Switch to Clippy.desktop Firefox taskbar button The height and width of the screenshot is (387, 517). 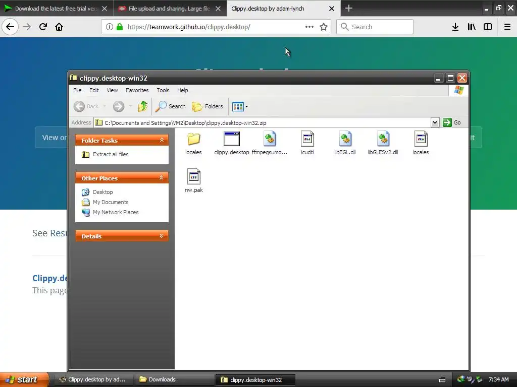pos(93,379)
